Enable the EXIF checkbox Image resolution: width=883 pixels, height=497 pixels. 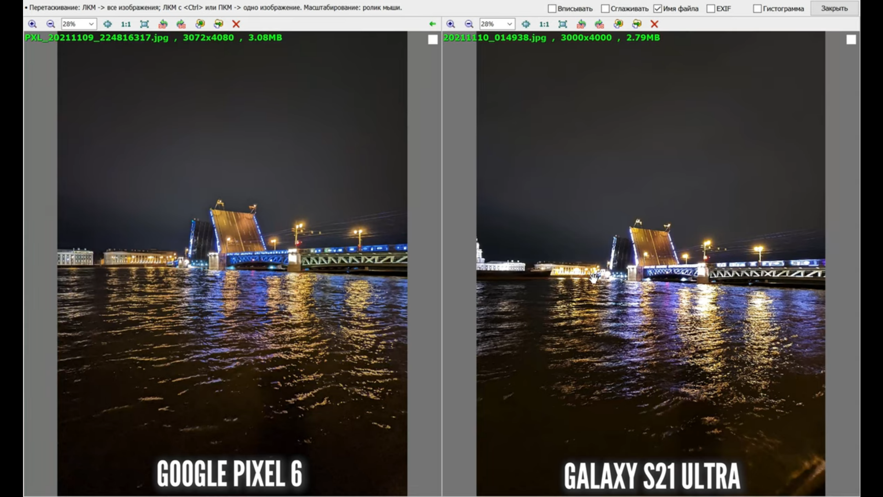[711, 9]
